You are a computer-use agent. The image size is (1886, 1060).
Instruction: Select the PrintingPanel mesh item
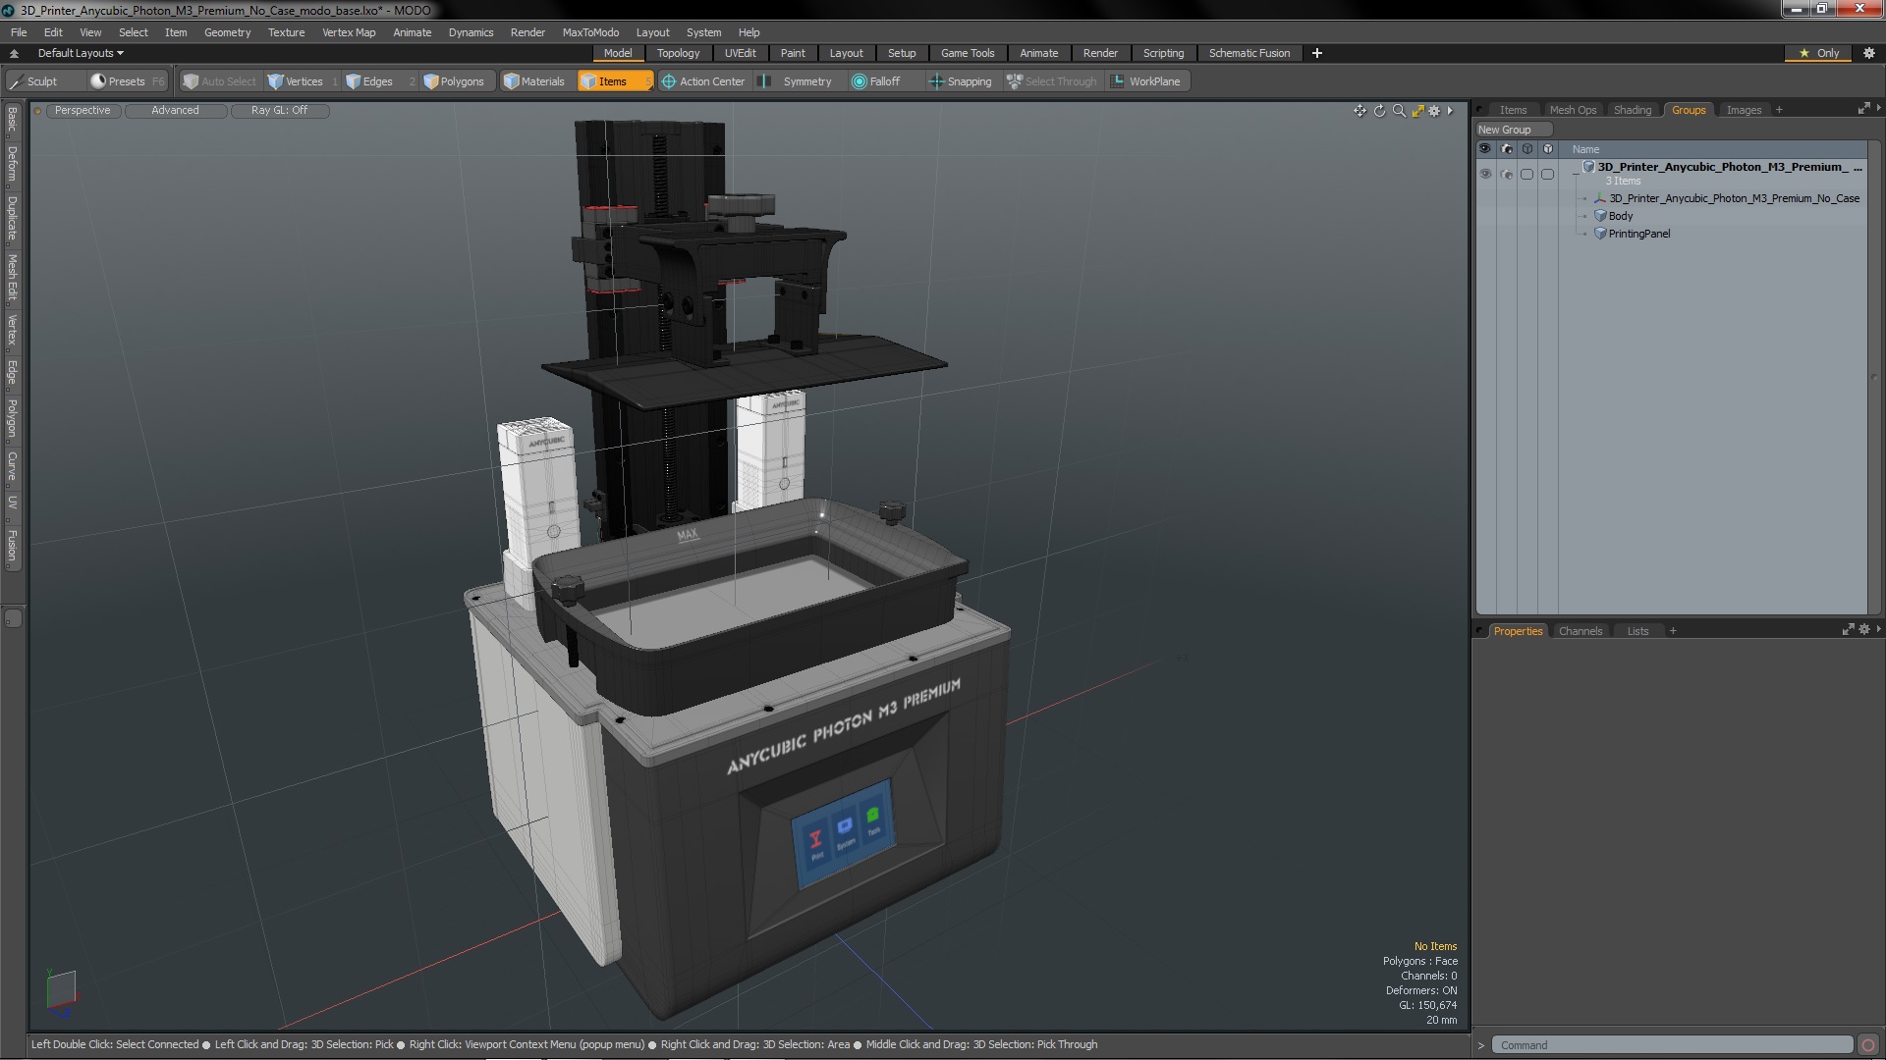pos(1638,234)
